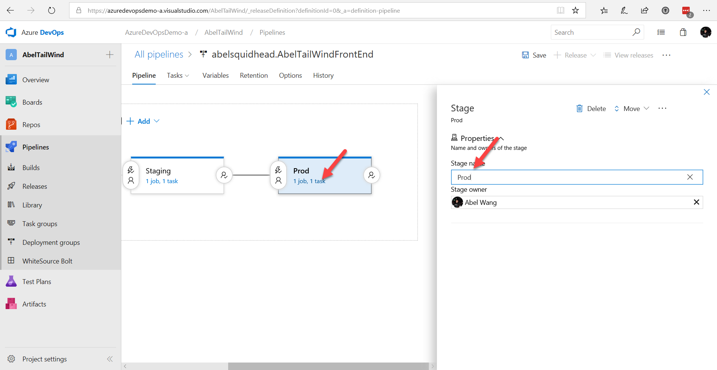Select Pipelines in the sidebar
This screenshot has width=717, height=370.
[x=60, y=147]
